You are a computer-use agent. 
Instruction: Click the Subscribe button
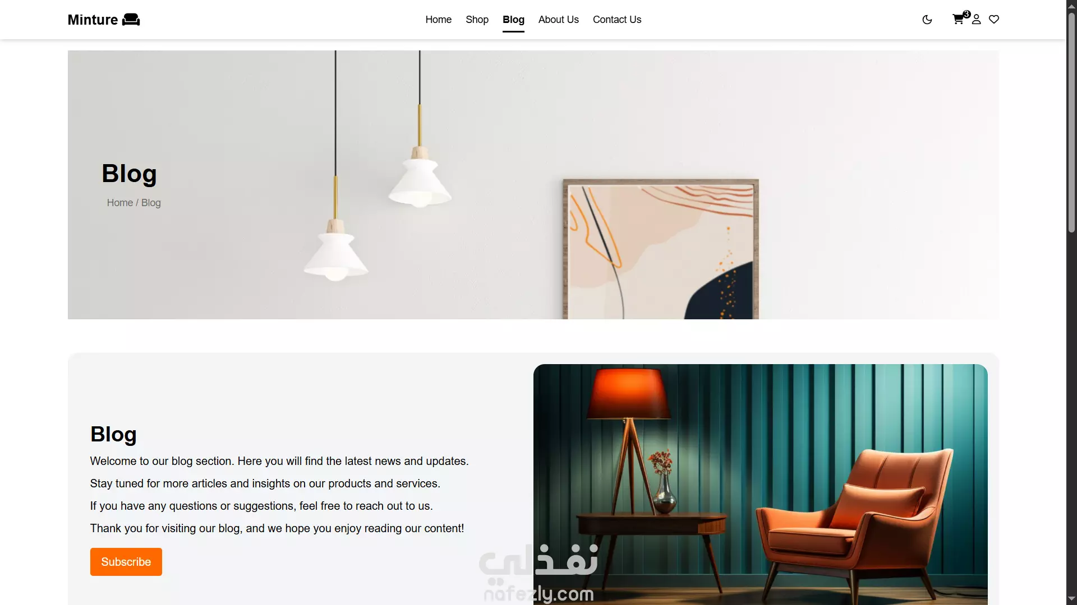click(126, 562)
